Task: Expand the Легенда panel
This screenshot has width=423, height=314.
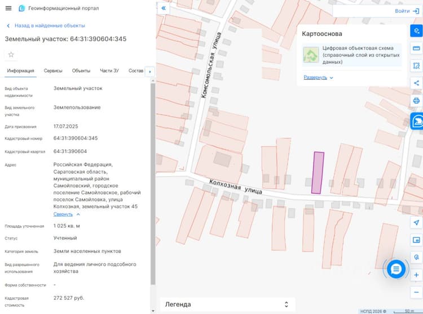Action: tap(227, 304)
